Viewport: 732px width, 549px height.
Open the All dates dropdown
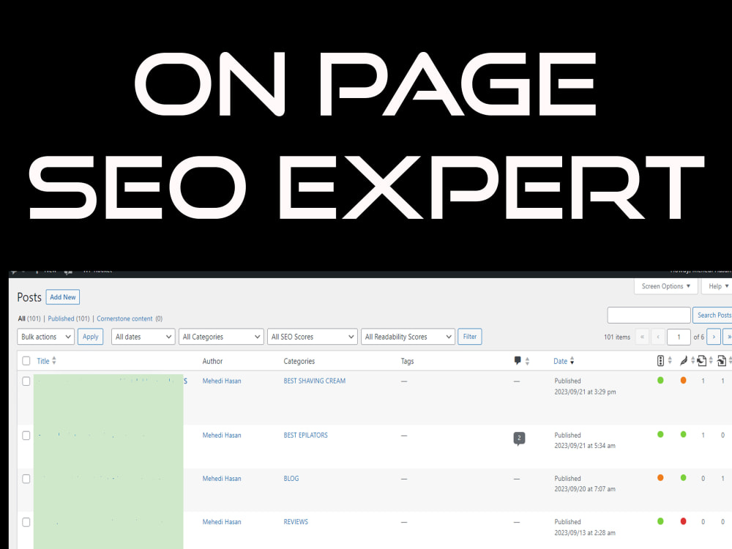pos(143,337)
